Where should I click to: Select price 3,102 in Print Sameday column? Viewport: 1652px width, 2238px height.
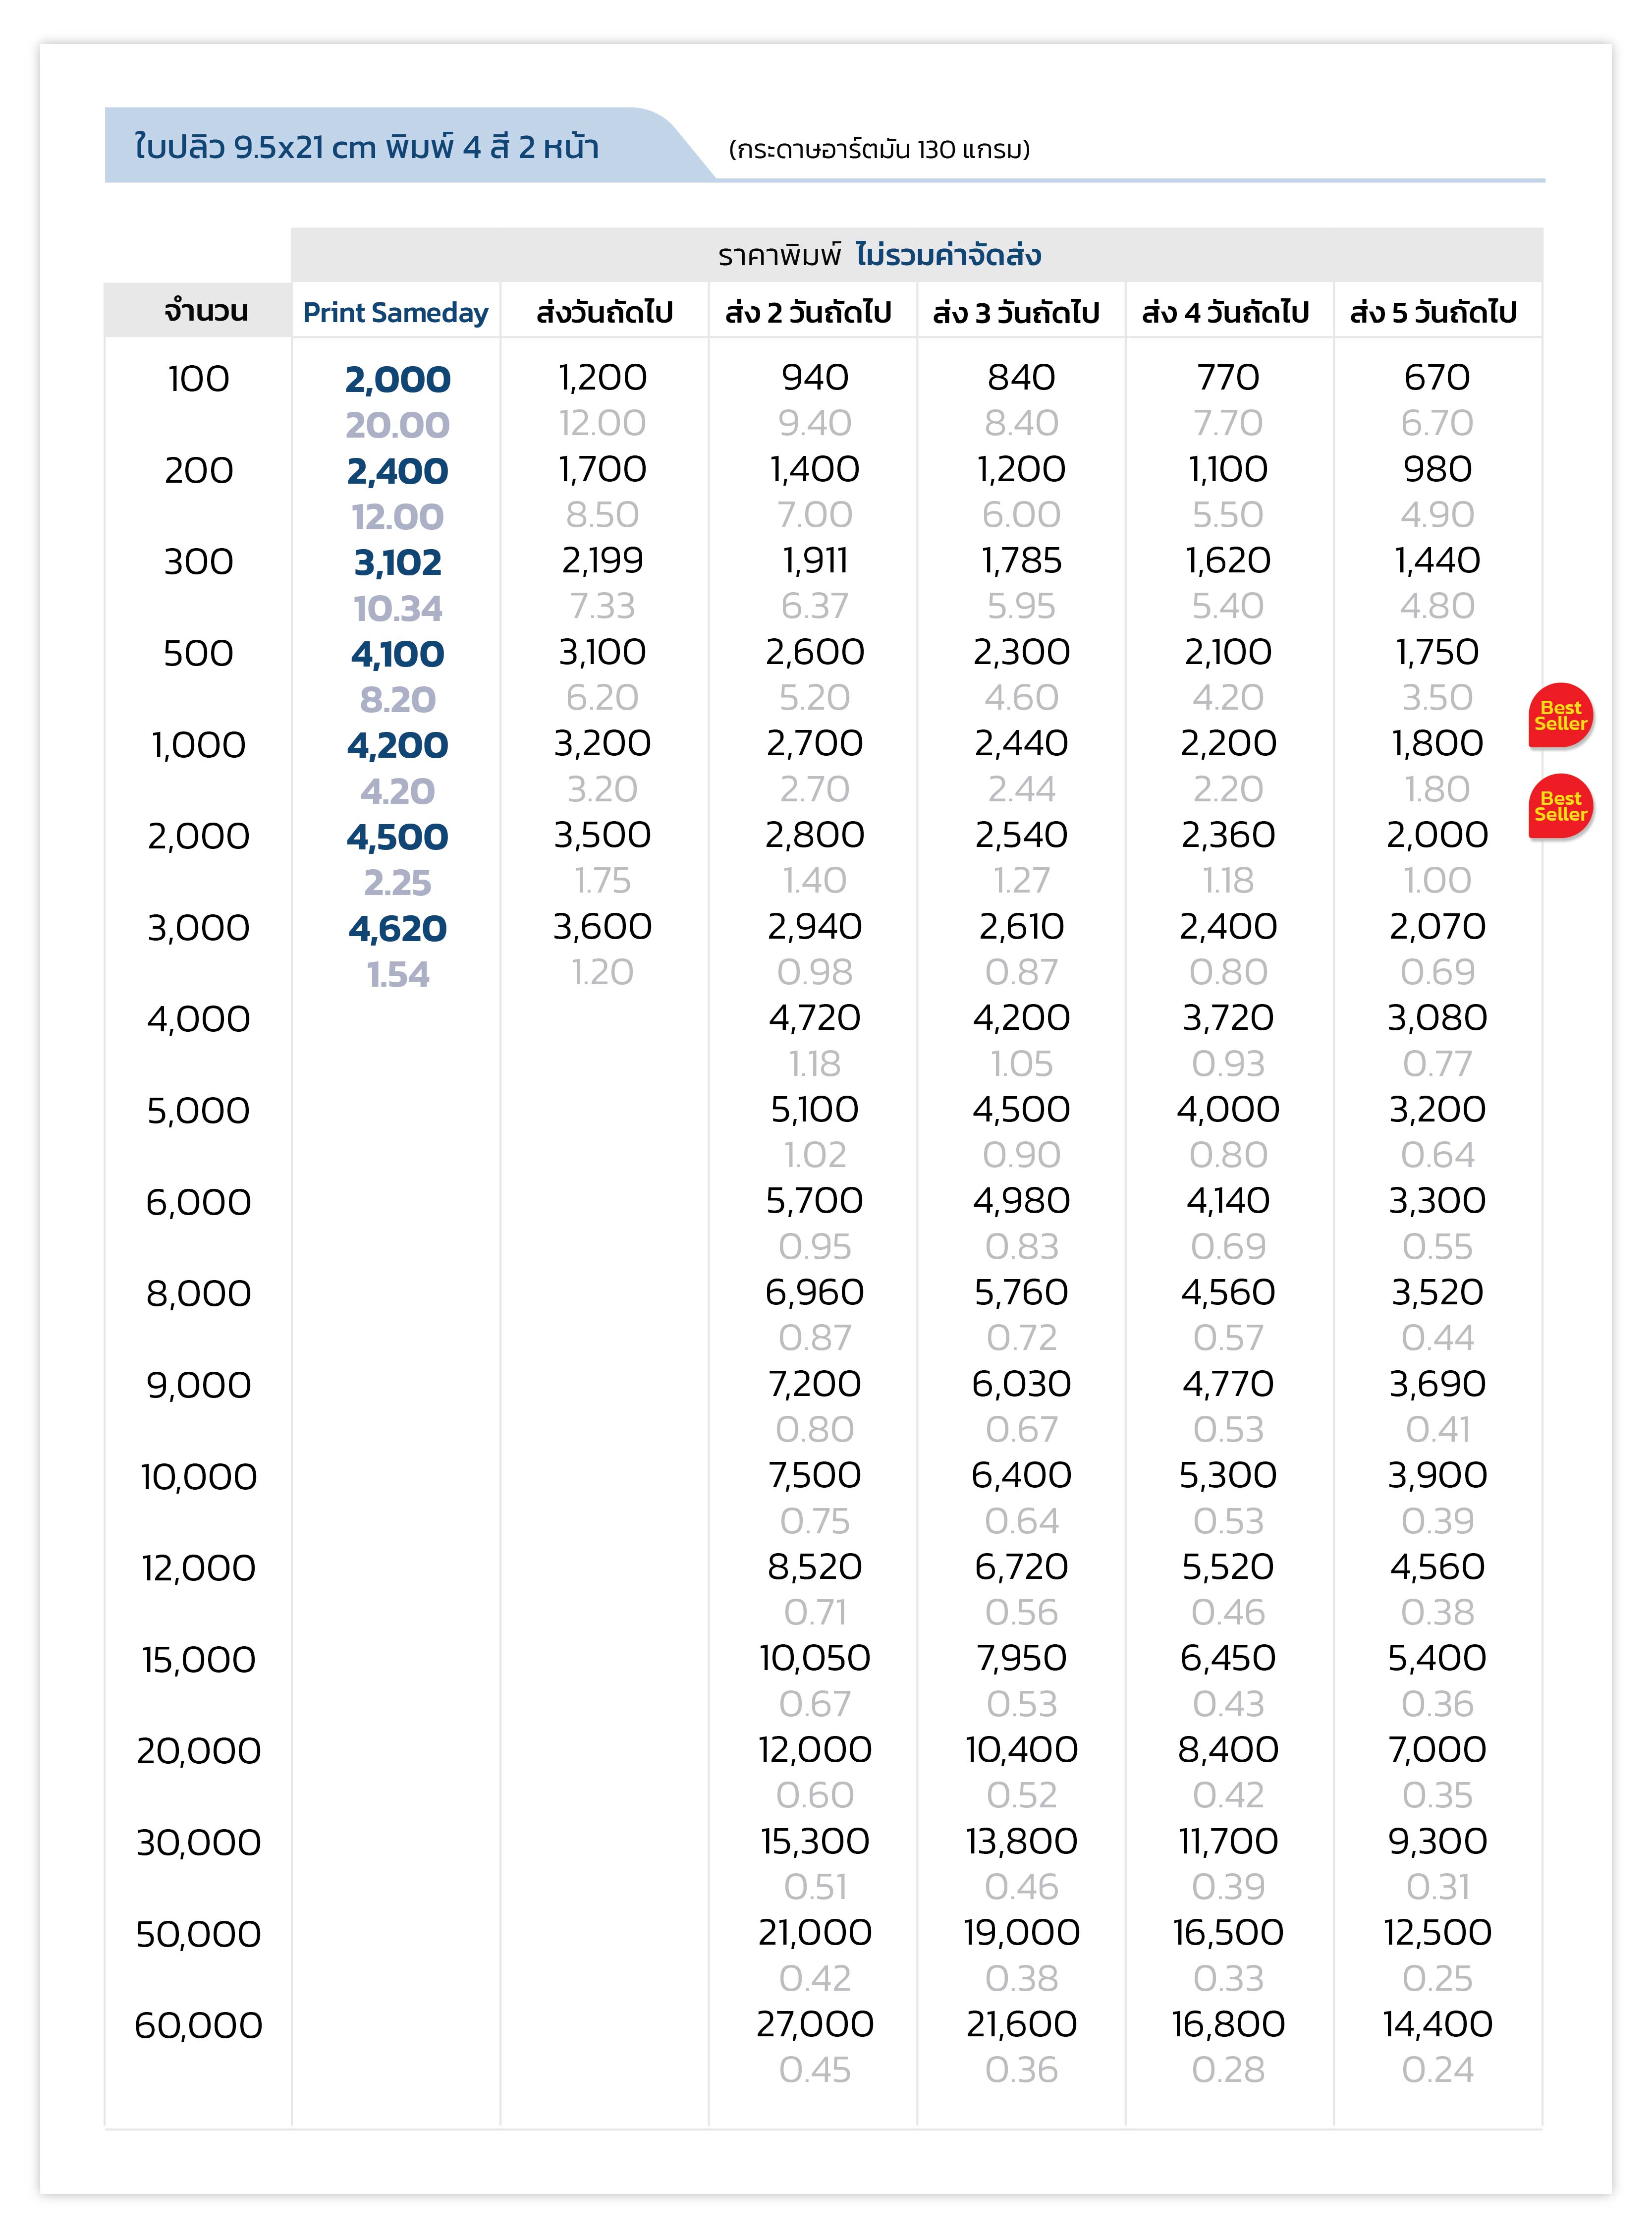click(397, 563)
